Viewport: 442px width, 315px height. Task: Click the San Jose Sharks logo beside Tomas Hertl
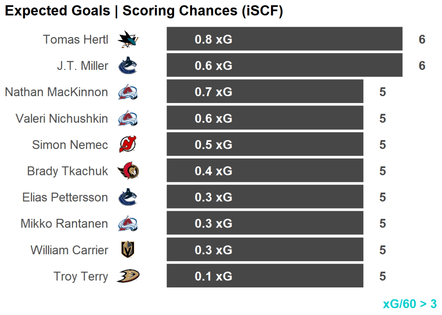coord(128,39)
